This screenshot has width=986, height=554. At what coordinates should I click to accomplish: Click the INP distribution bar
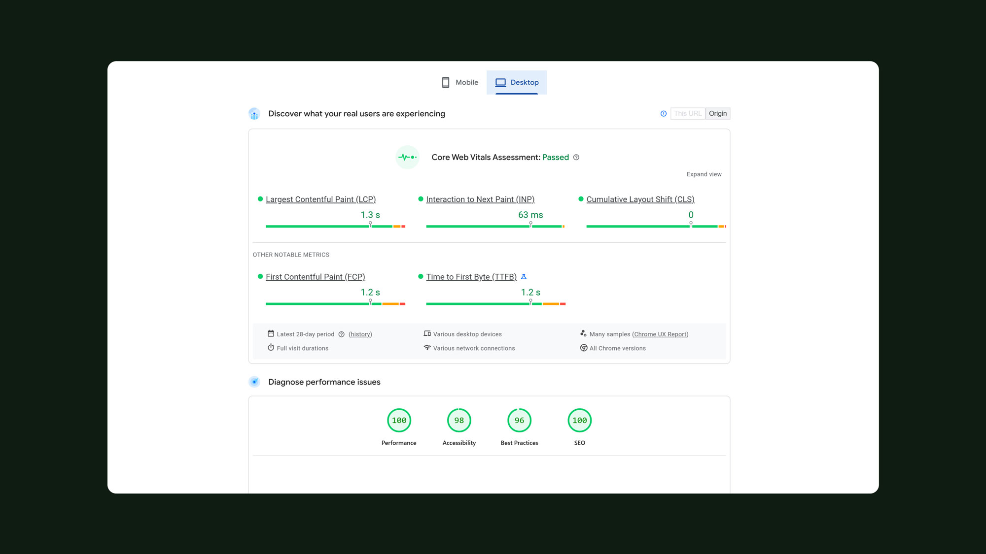495,226
